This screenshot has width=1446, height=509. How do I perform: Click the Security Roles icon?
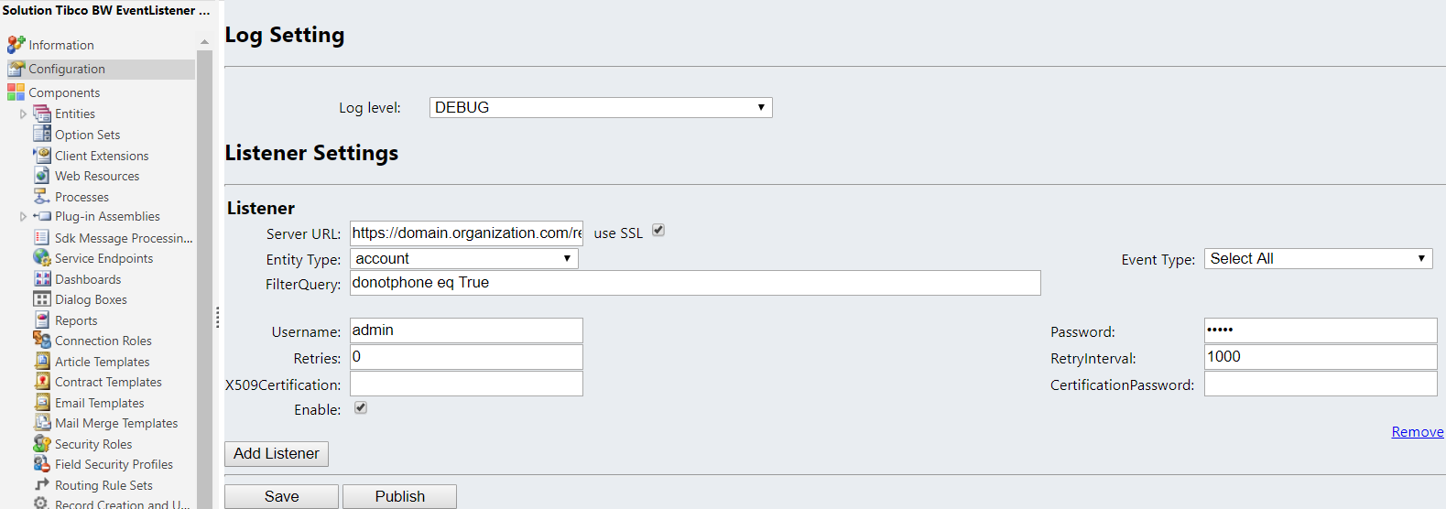(42, 444)
